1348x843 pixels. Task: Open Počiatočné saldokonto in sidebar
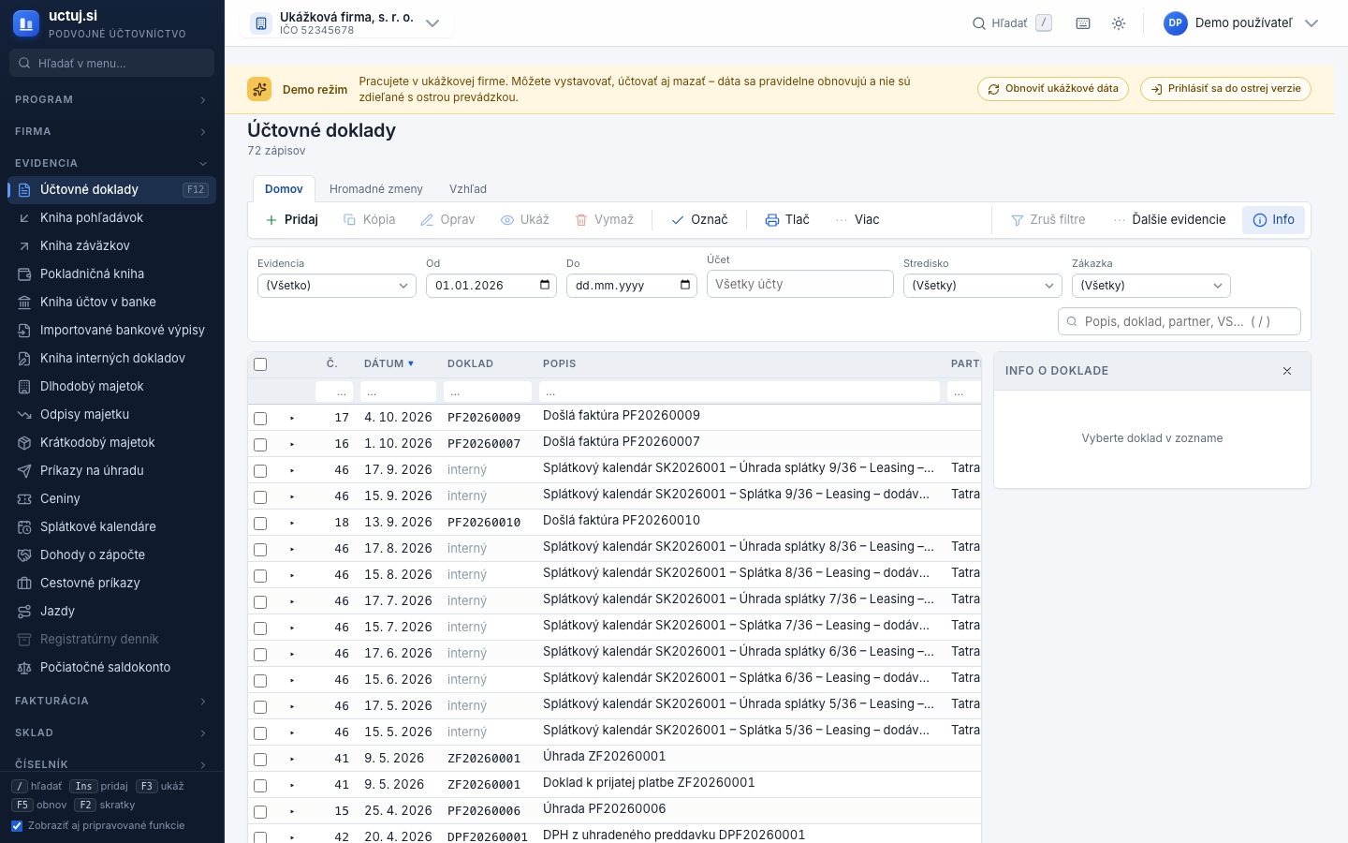click(111, 667)
